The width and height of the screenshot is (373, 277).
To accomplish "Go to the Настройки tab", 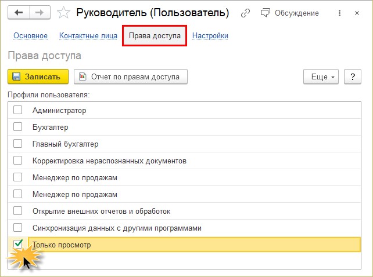I will point(210,35).
